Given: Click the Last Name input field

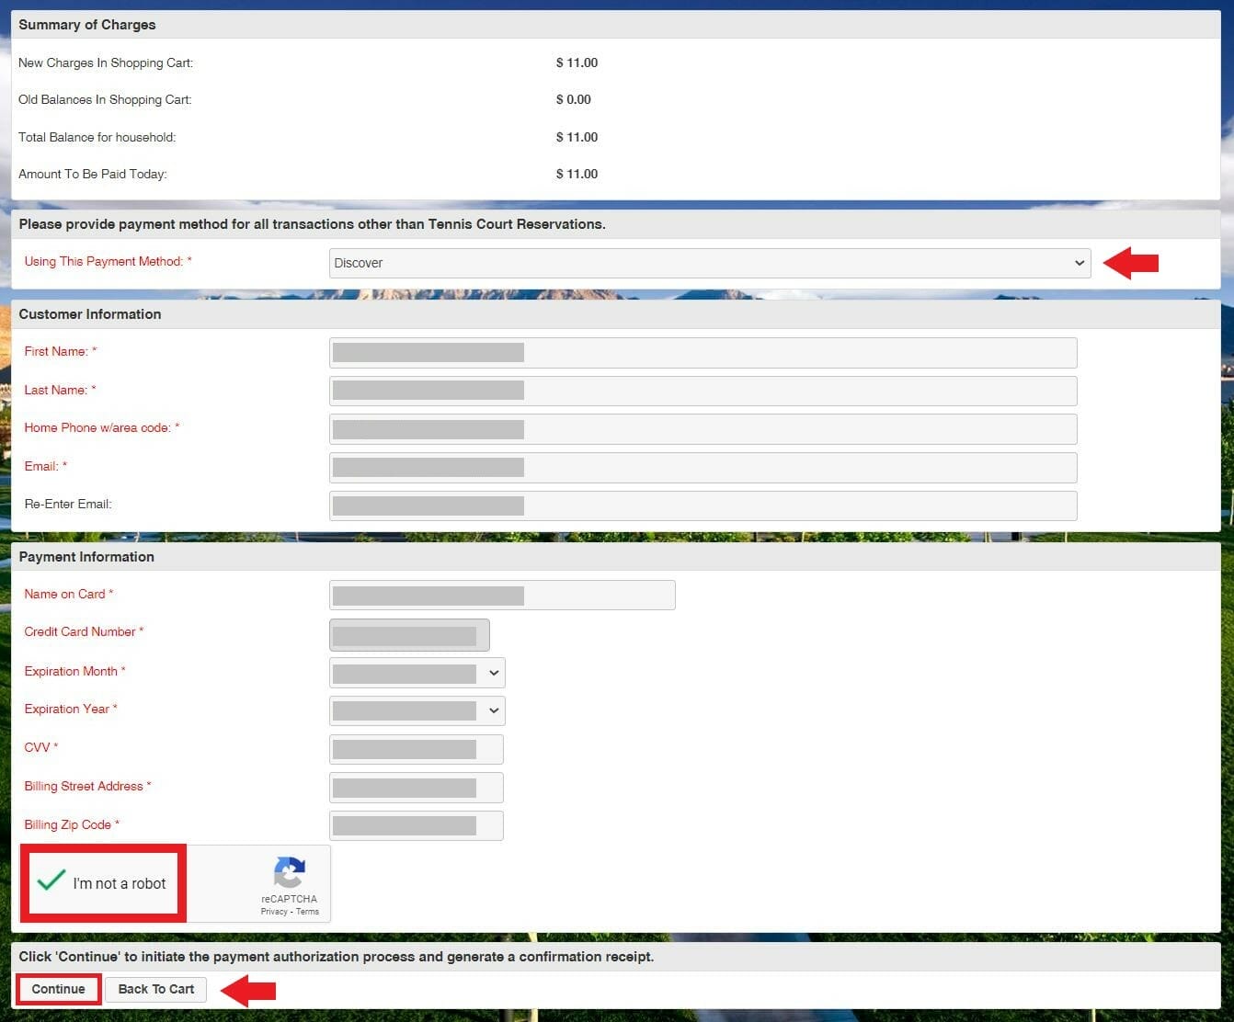Looking at the screenshot, I should tap(703, 392).
